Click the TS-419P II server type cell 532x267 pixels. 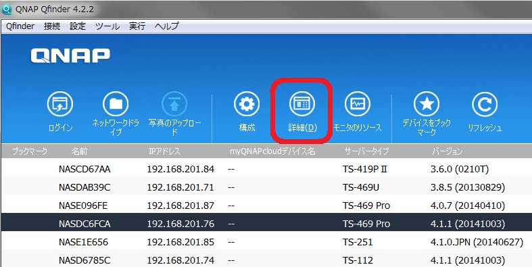[365, 169]
